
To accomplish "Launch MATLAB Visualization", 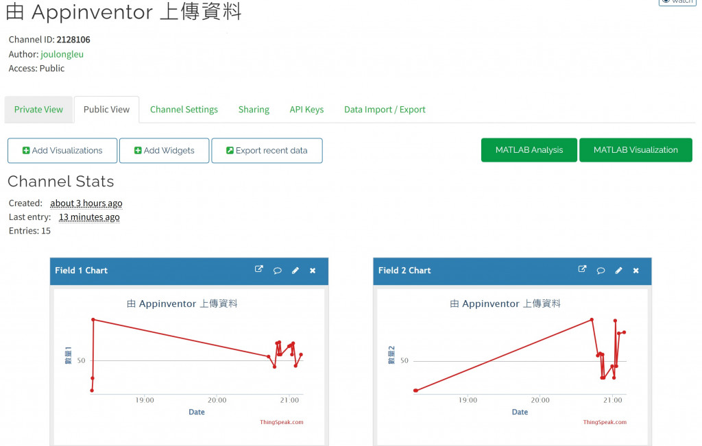I will [636, 150].
